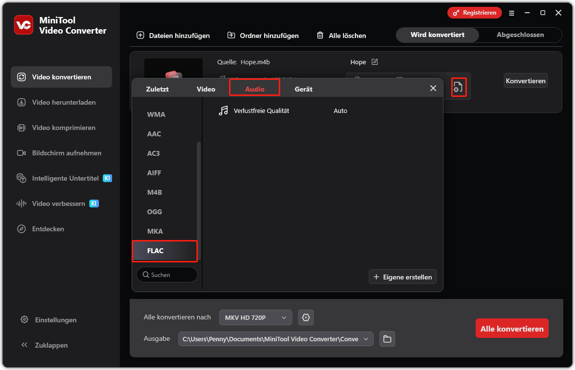Close the format selection popup
This screenshot has width=575, height=370.
click(433, 88)
